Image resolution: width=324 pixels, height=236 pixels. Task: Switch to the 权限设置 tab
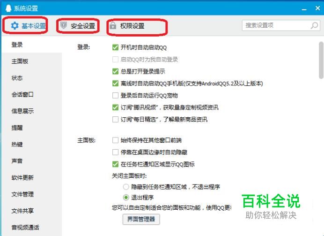(x=127, y=26)
